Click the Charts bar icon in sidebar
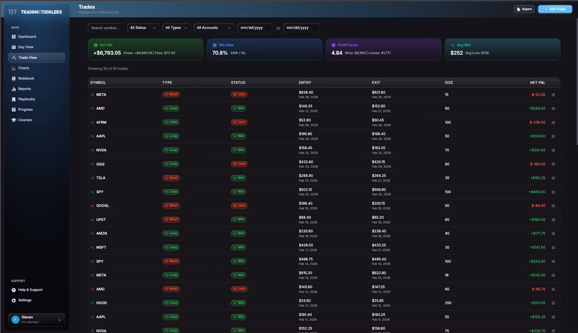 [13, 68]
